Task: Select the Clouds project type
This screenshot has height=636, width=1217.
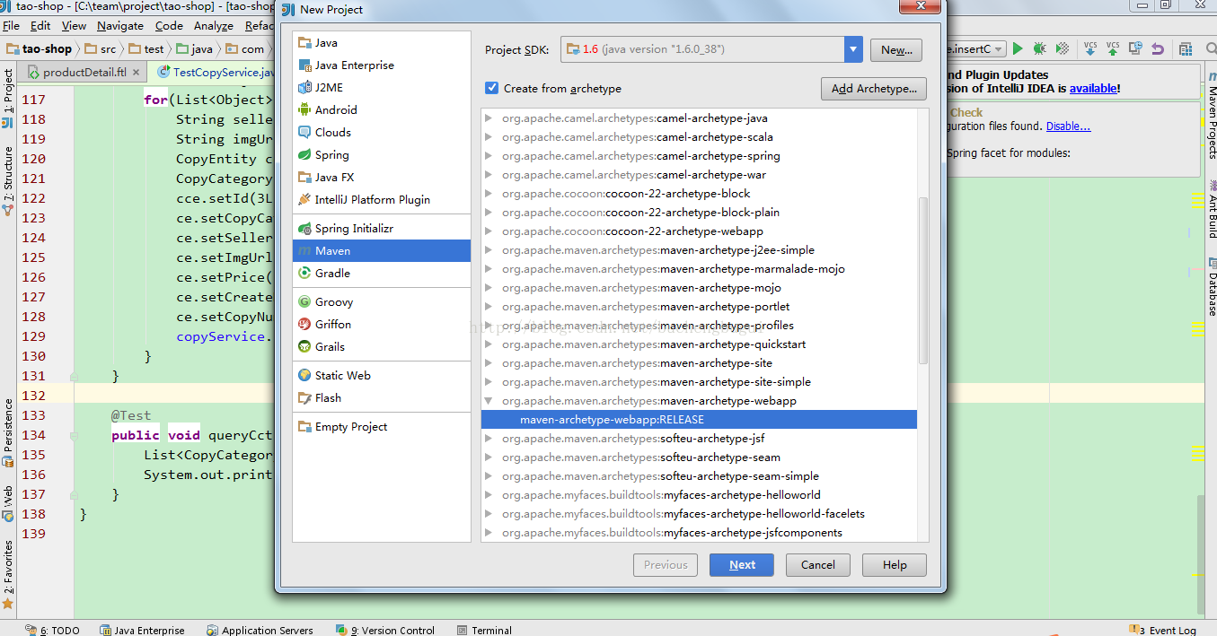Action: 382,132
